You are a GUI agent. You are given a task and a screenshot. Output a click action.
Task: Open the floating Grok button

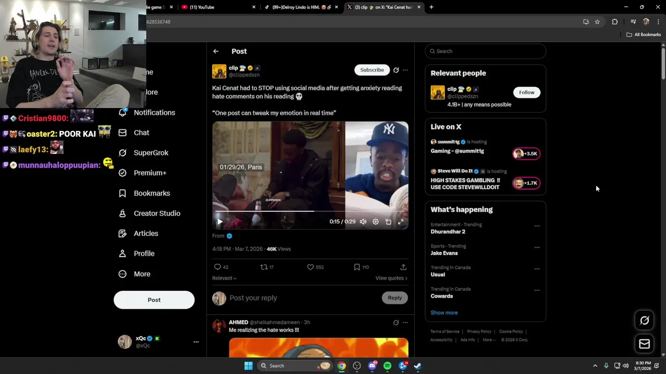(x=644, y=320)
